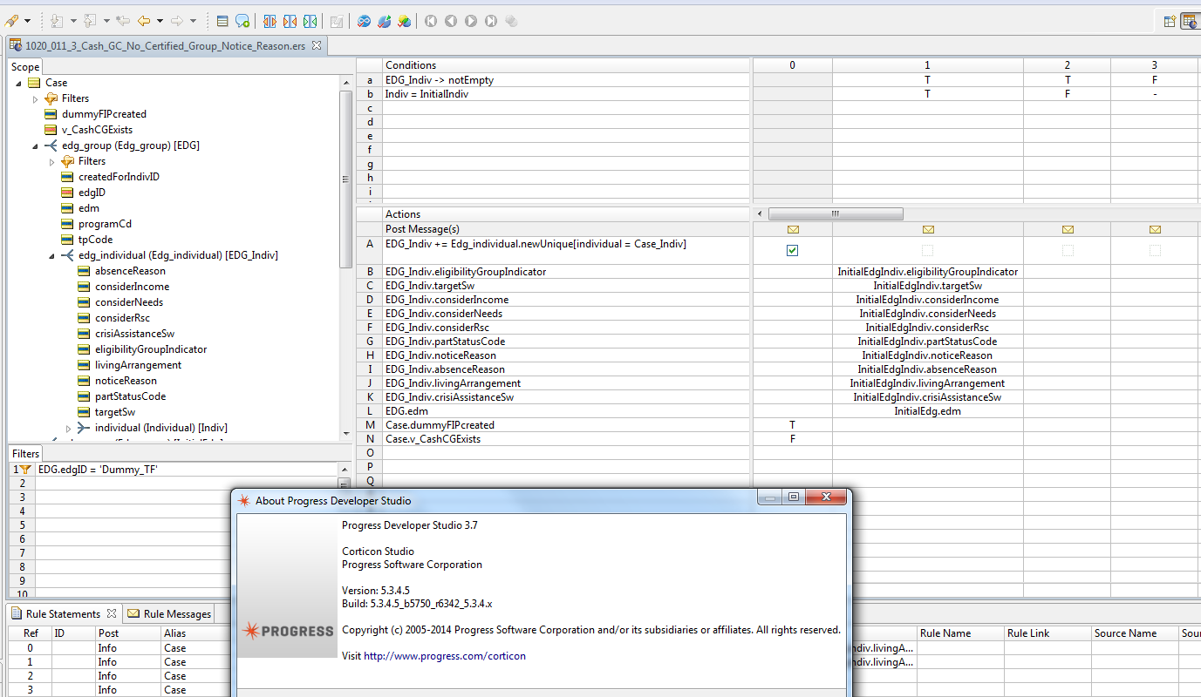Select the condition 'Indiv = InitialIndiv' cell

pos(567,94)
